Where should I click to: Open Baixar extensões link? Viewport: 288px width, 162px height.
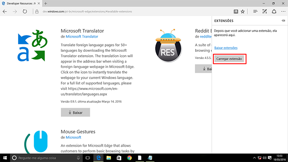click(226, 48)
